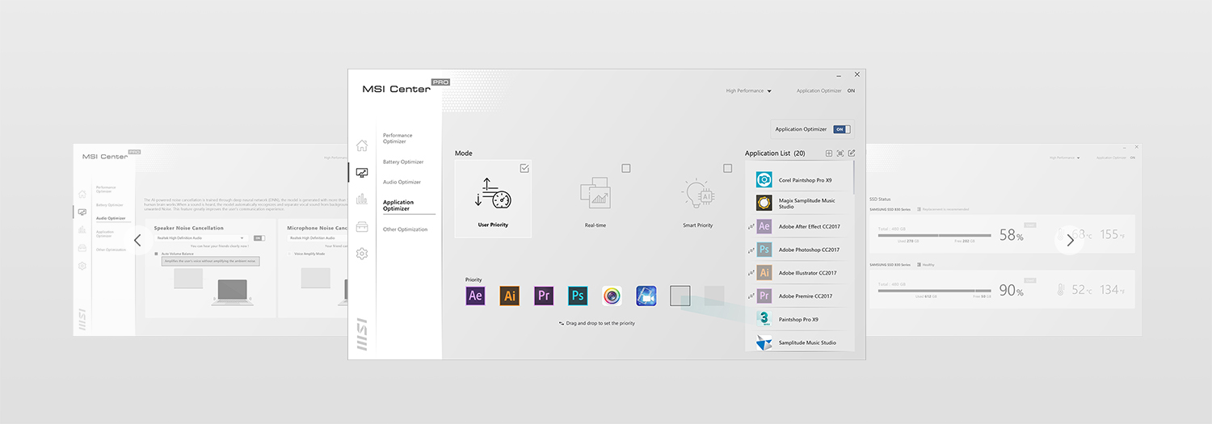Click Battery Optimizer in left background window
Viewport: 1212px width, 424px height.
110,204
